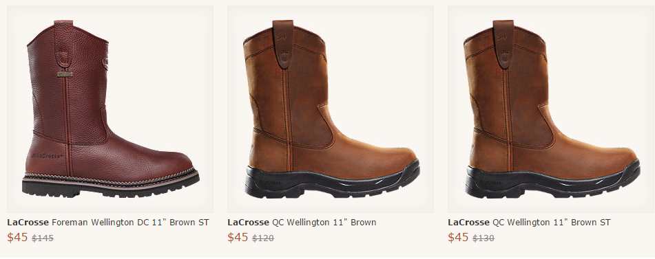The width and height of the screenshot is (655, 259).
Task: Click LaCrosse brand name on the Foreman listing
Action: tap(28, 223)
